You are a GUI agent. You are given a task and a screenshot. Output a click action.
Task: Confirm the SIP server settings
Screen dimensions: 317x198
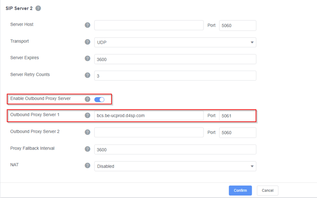tap(240, 190)
